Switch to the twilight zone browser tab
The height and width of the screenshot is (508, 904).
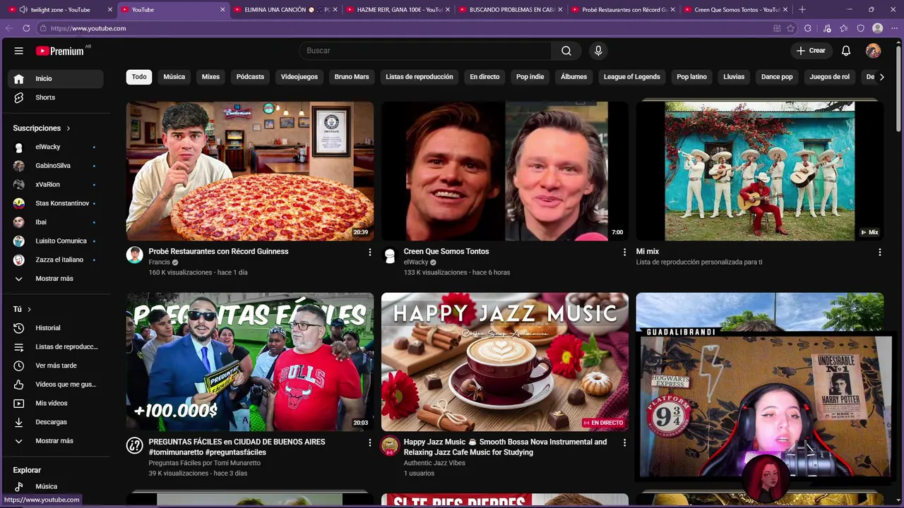click(x=60, y=10)
